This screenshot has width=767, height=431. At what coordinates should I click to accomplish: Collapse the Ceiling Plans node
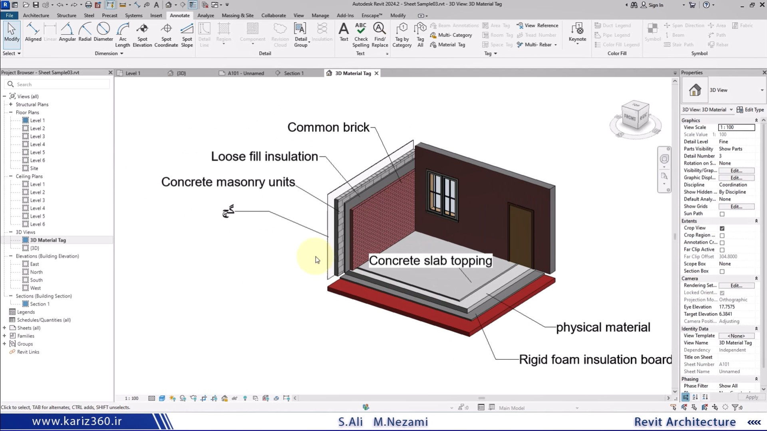click(x=11, y=176)
